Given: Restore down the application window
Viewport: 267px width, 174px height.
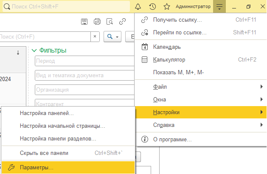Looking at the screenshot, I should click(248, 7).
